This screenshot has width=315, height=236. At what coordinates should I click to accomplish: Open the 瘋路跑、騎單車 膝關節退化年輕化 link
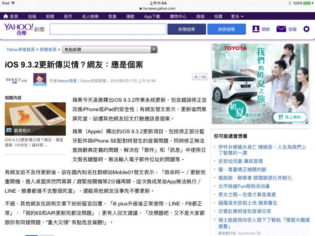[255, 178]
